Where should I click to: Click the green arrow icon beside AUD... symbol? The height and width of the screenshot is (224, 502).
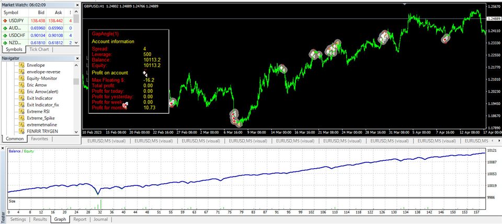click(x=5, y=28)
